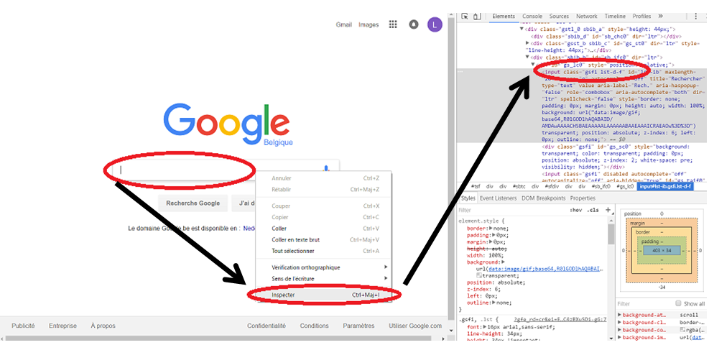Choose Tout sélectionner from the context menu

[324, 251]
